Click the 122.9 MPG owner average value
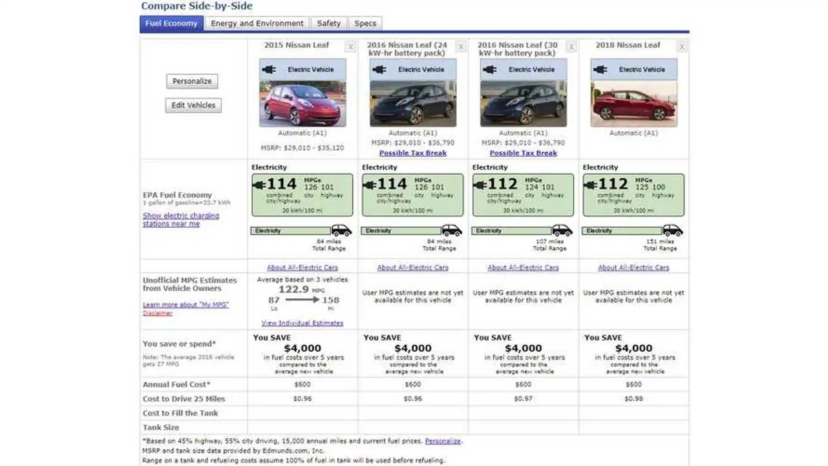This screenshot has height=466, width=828. point(294,290)
